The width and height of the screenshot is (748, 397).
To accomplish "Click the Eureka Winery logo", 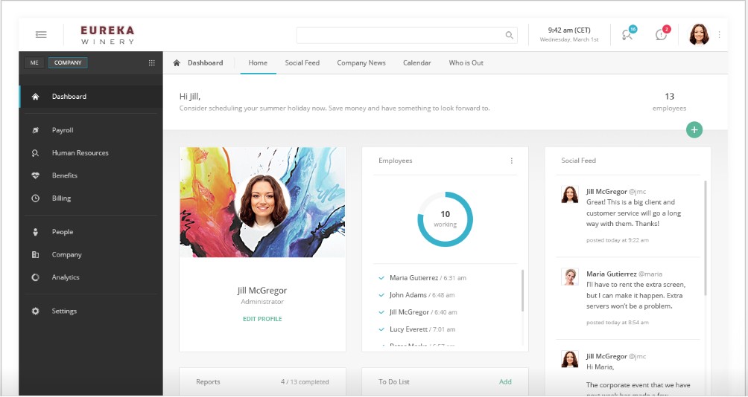I will 107,35.
